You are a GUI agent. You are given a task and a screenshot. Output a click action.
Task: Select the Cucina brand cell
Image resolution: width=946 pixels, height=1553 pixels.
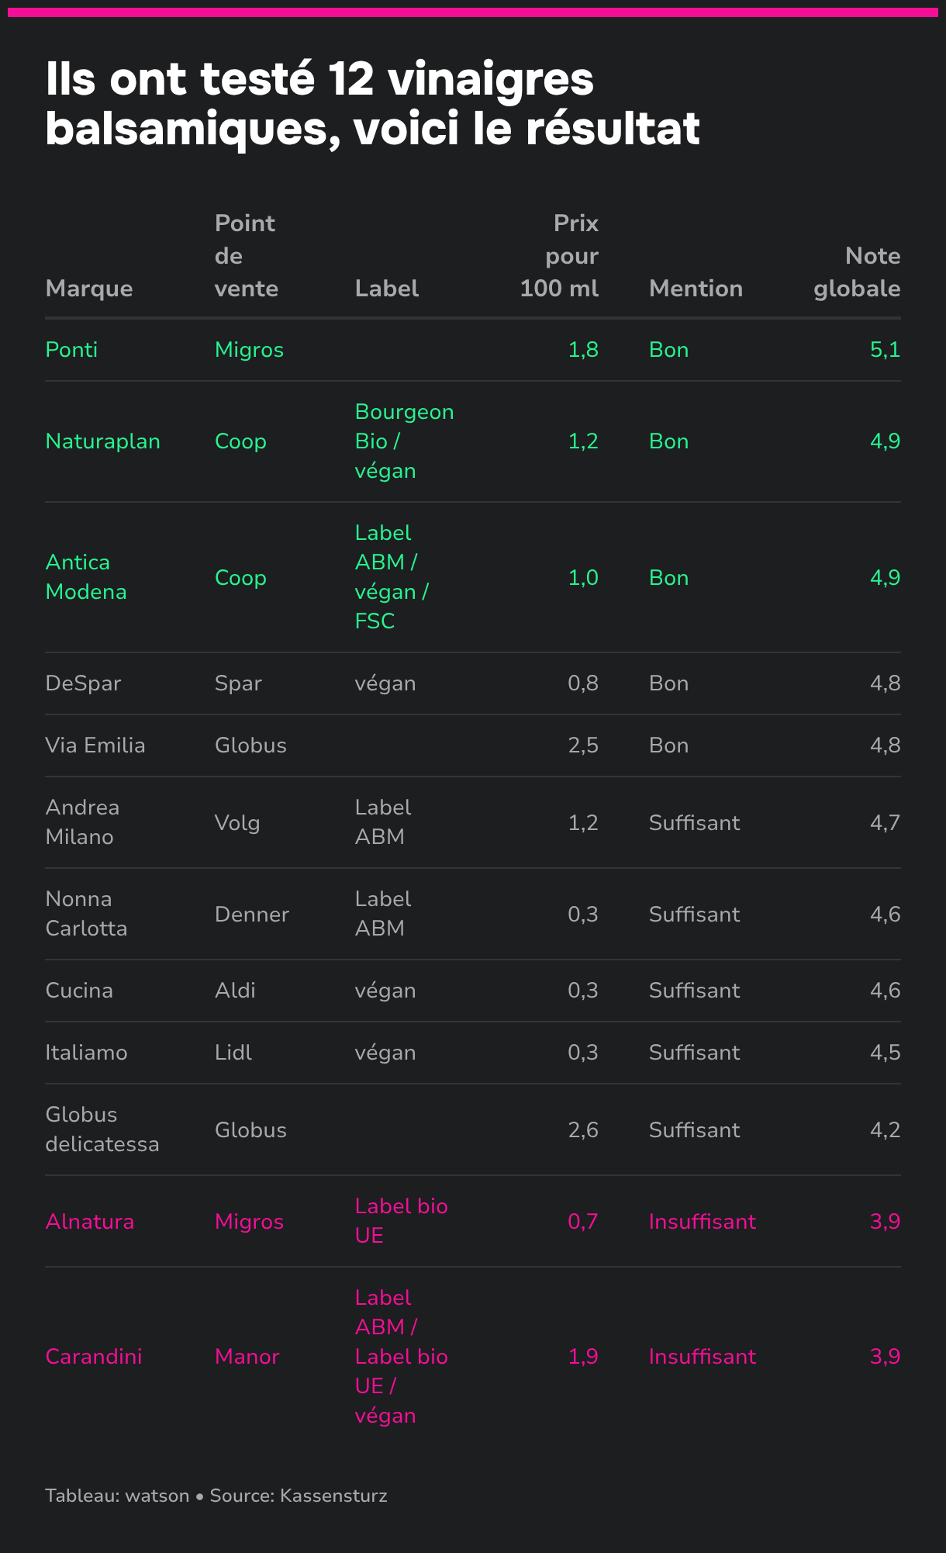click(x=79, y=991)
